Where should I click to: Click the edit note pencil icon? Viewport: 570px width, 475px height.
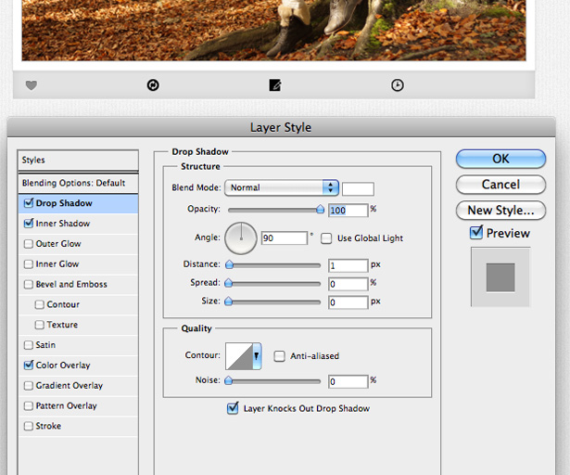click(x=275, y=85)
